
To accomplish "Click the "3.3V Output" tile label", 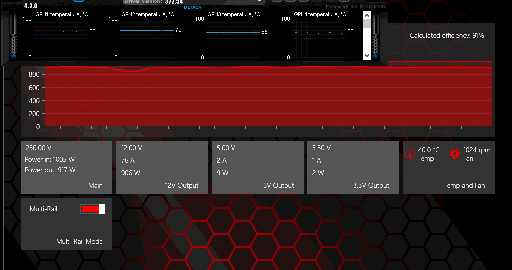I will point(371,185).
